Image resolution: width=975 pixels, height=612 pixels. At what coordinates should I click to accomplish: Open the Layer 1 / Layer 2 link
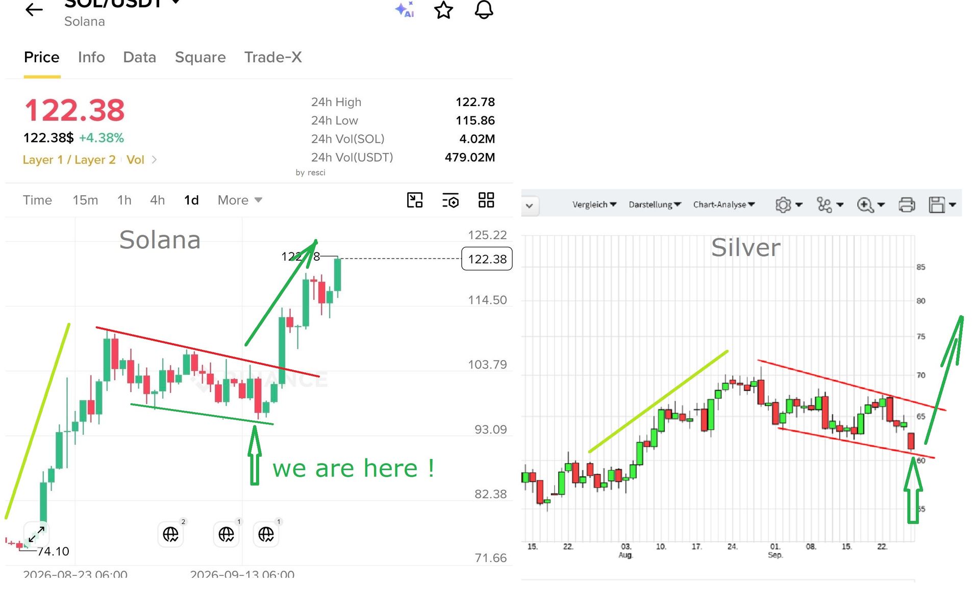pos(69,160)
